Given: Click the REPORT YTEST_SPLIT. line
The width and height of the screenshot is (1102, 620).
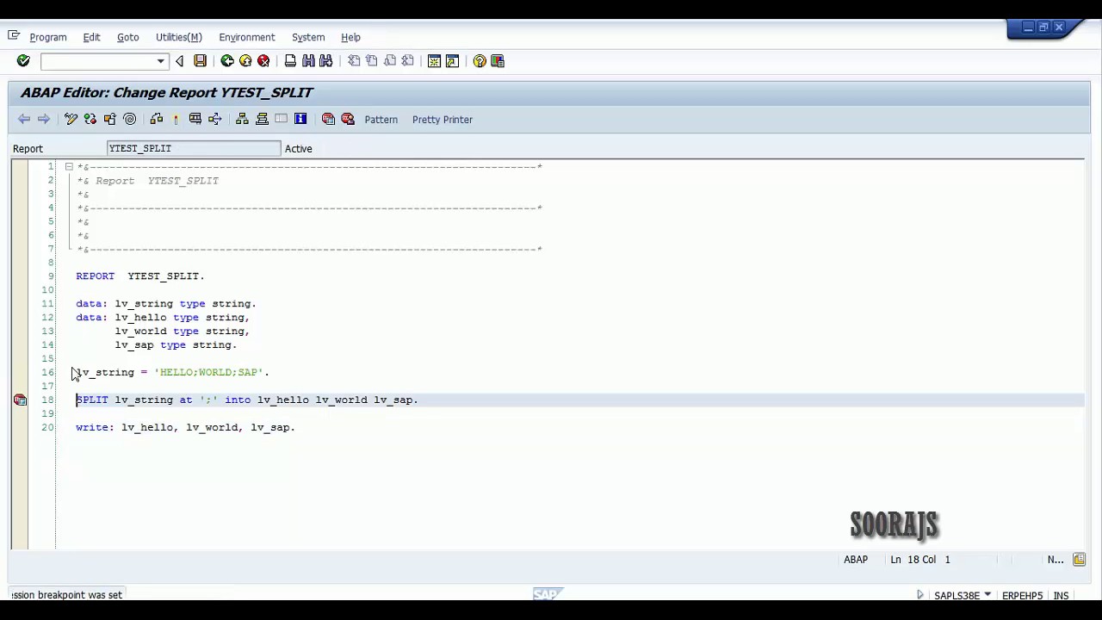Looking at the screenshot, I should (140, 276).
